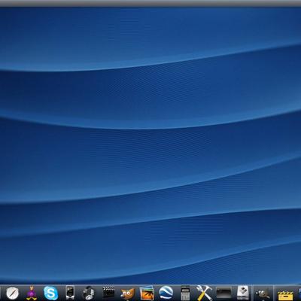Click the running GIMP Wilber dock item
301x301 pixels.
pyautogui.click(x=263, y=293)
